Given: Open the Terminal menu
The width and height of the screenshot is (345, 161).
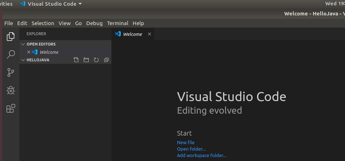Looking at the screenshot, I should [x=118, y=23].
